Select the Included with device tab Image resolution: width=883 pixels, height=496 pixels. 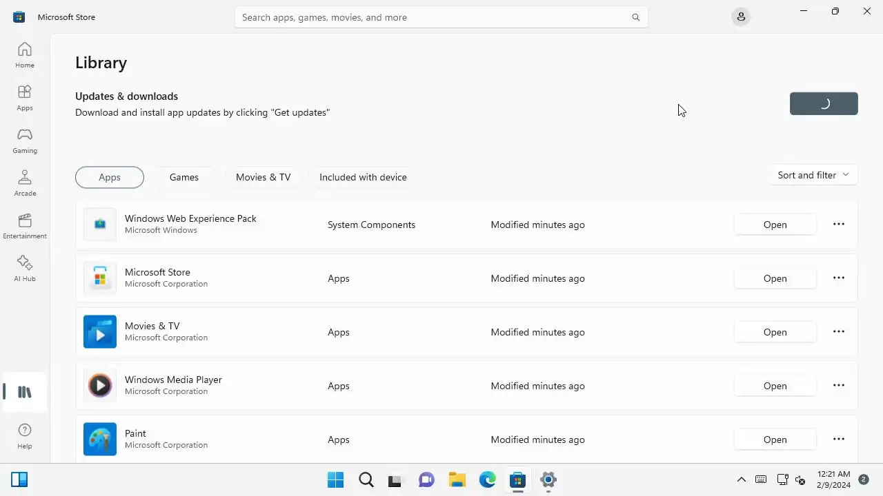363,177
